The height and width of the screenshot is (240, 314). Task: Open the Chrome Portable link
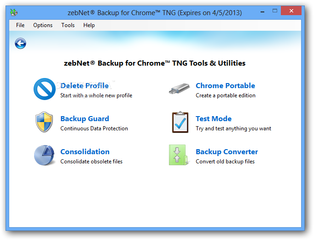[226, 86]
